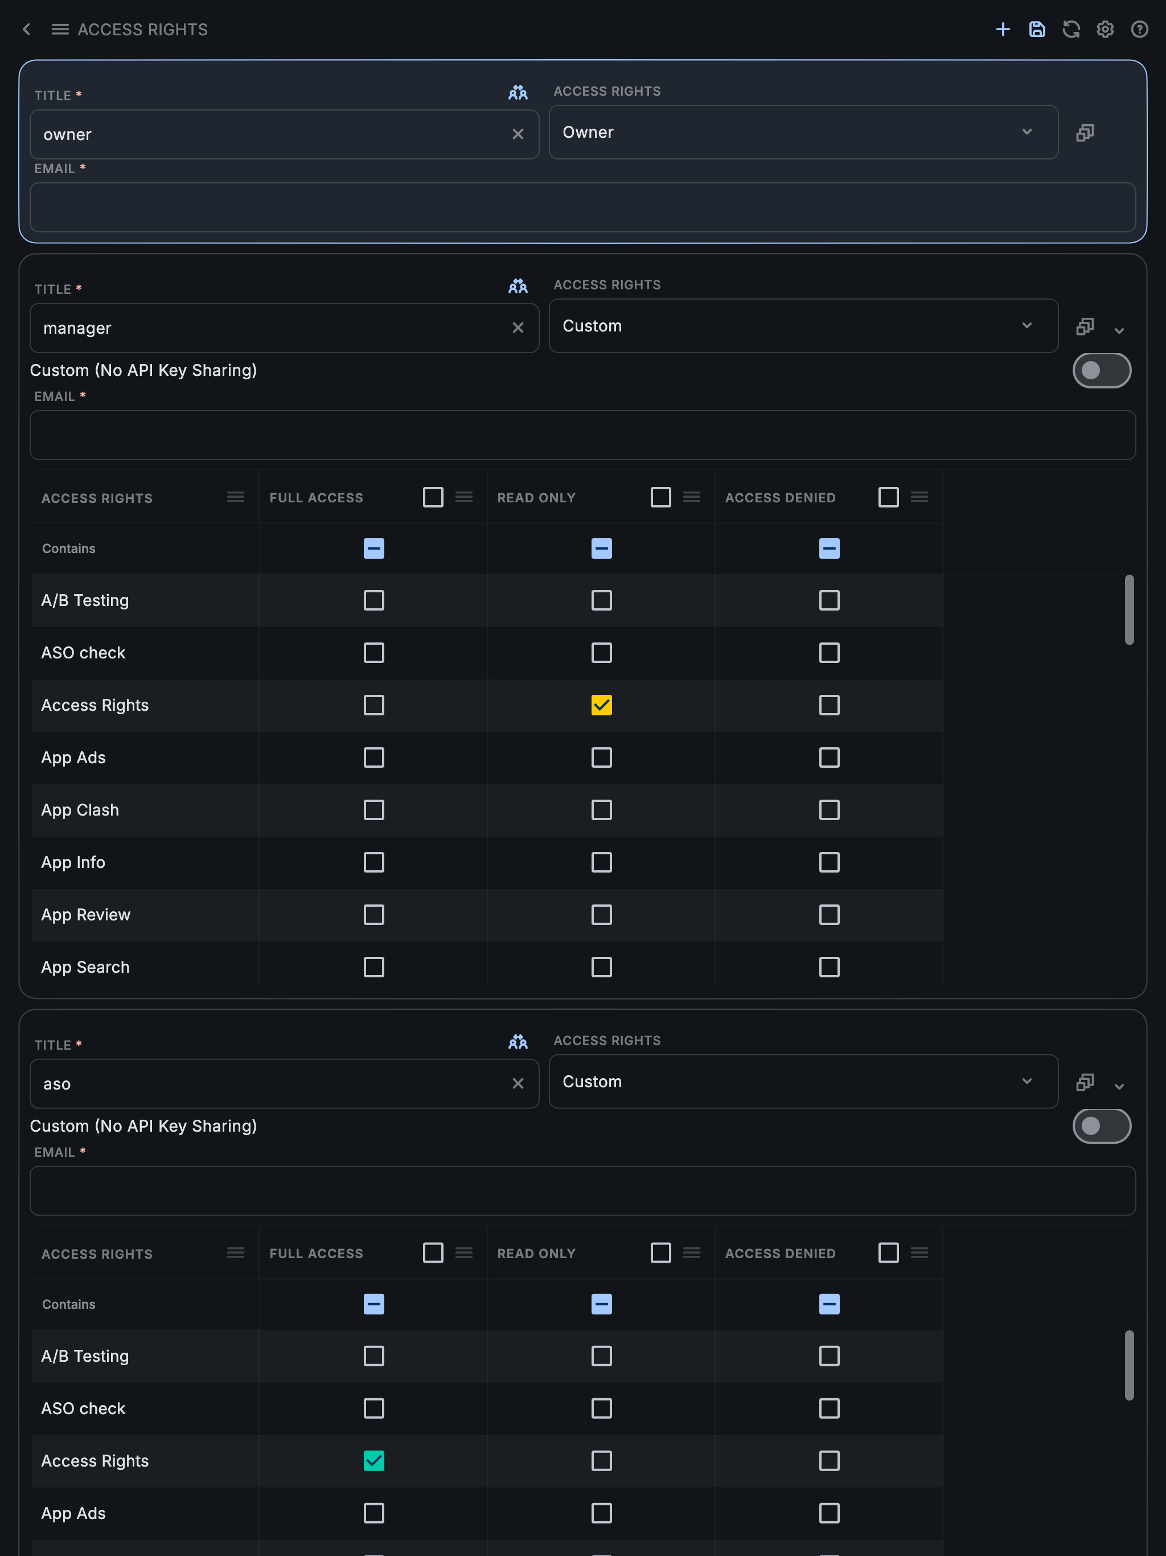This screenshot has height=1556, width=1166.
Task: Open manager's Custom access rights dropdown
Action: [803, 326]
